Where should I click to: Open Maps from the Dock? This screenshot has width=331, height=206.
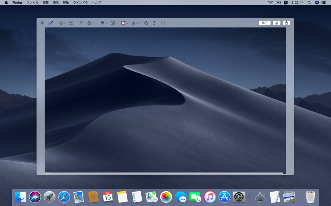point(152,197)
